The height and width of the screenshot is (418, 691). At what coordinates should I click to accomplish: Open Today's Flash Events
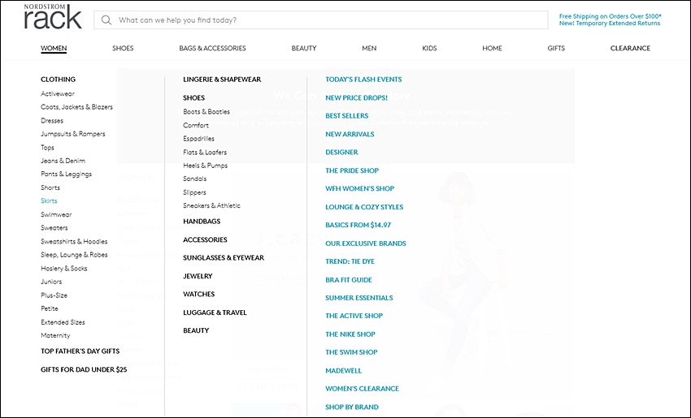(x=363, y=80)
